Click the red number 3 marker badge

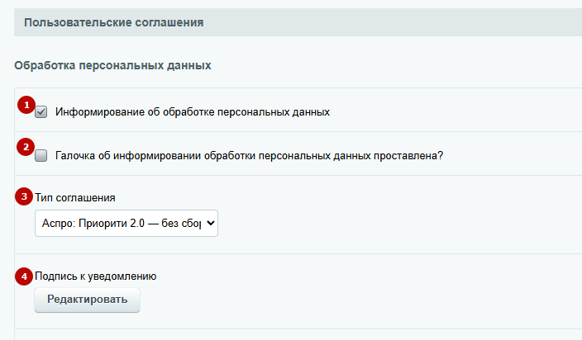tap(24, 196)
